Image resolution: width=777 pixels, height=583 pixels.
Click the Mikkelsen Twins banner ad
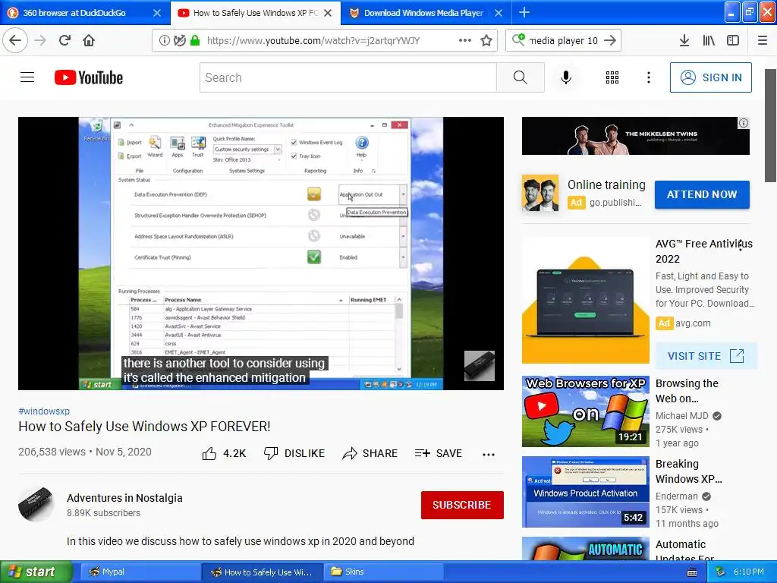tap(635, 136)
